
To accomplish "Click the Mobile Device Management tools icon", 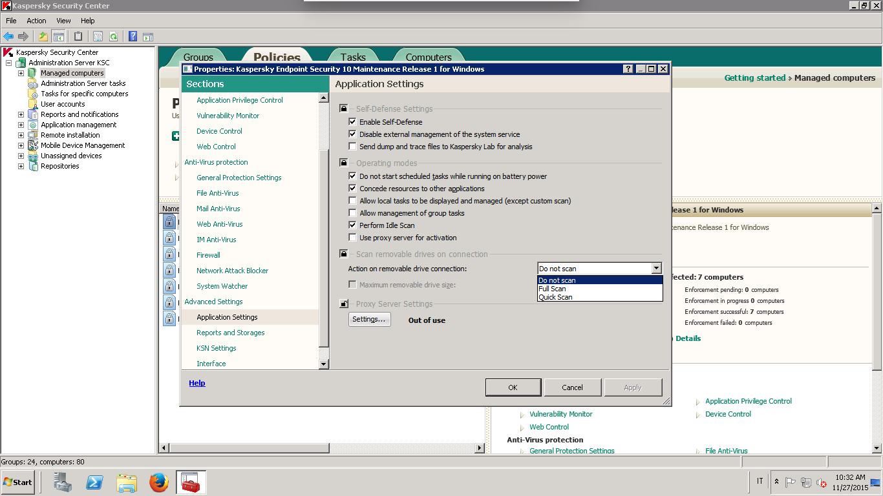I will 33,145.
